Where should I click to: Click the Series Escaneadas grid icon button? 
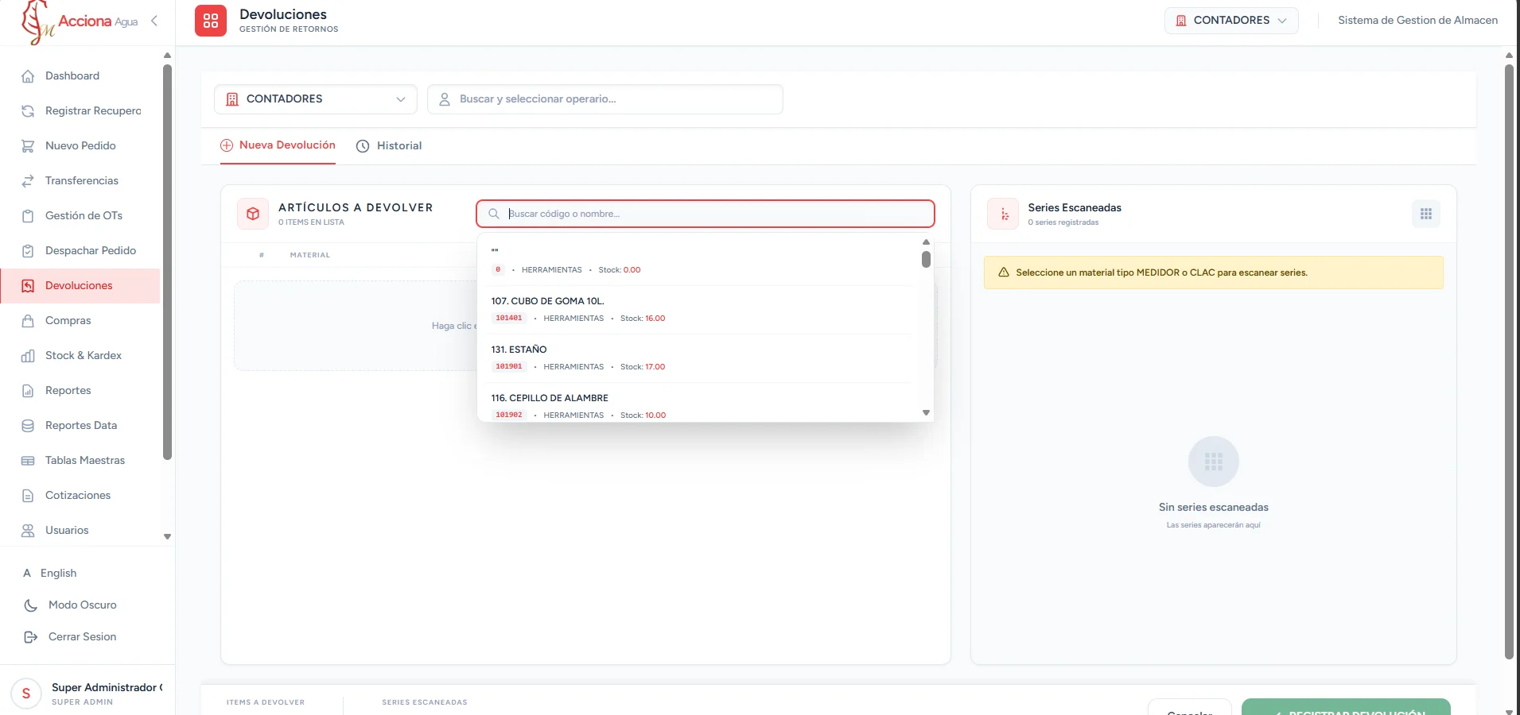click(1425, 214)
